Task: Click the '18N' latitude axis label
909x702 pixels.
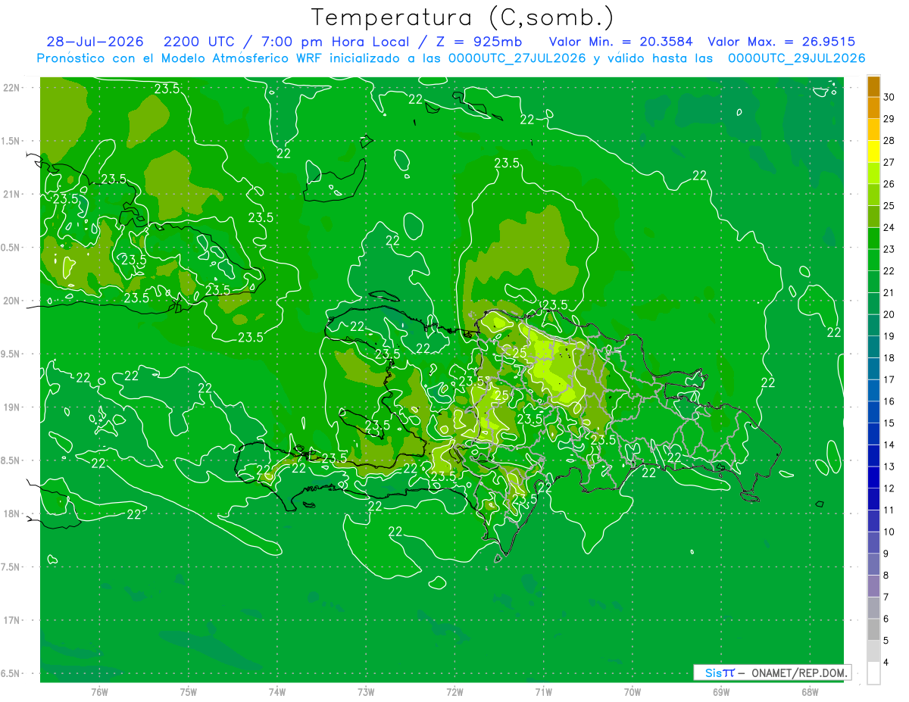Action: tap(13, 513)
